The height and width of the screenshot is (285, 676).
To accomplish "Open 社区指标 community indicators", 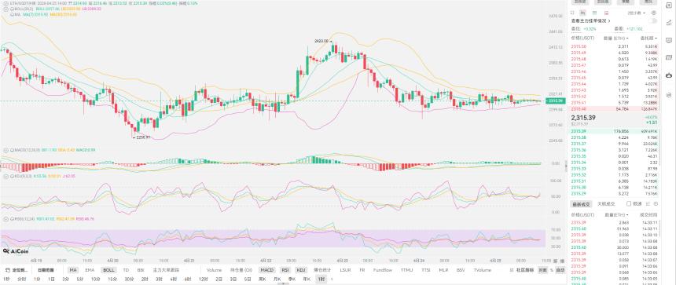I will tap(524, 270).
